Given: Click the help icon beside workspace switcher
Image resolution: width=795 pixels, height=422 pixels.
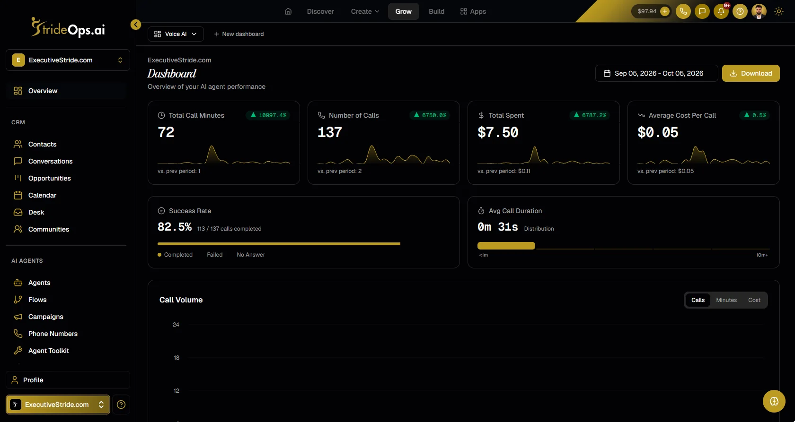Looking at the screenshot, I should [121, 405].
